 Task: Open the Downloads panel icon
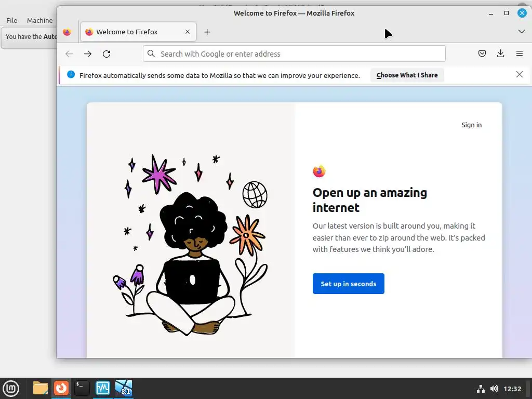coord(500,54)
